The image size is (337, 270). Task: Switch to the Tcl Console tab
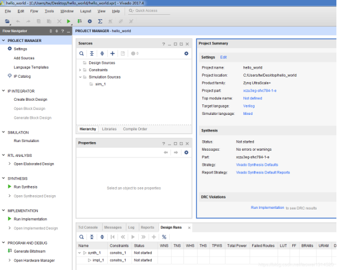click(x=88, y=227)
